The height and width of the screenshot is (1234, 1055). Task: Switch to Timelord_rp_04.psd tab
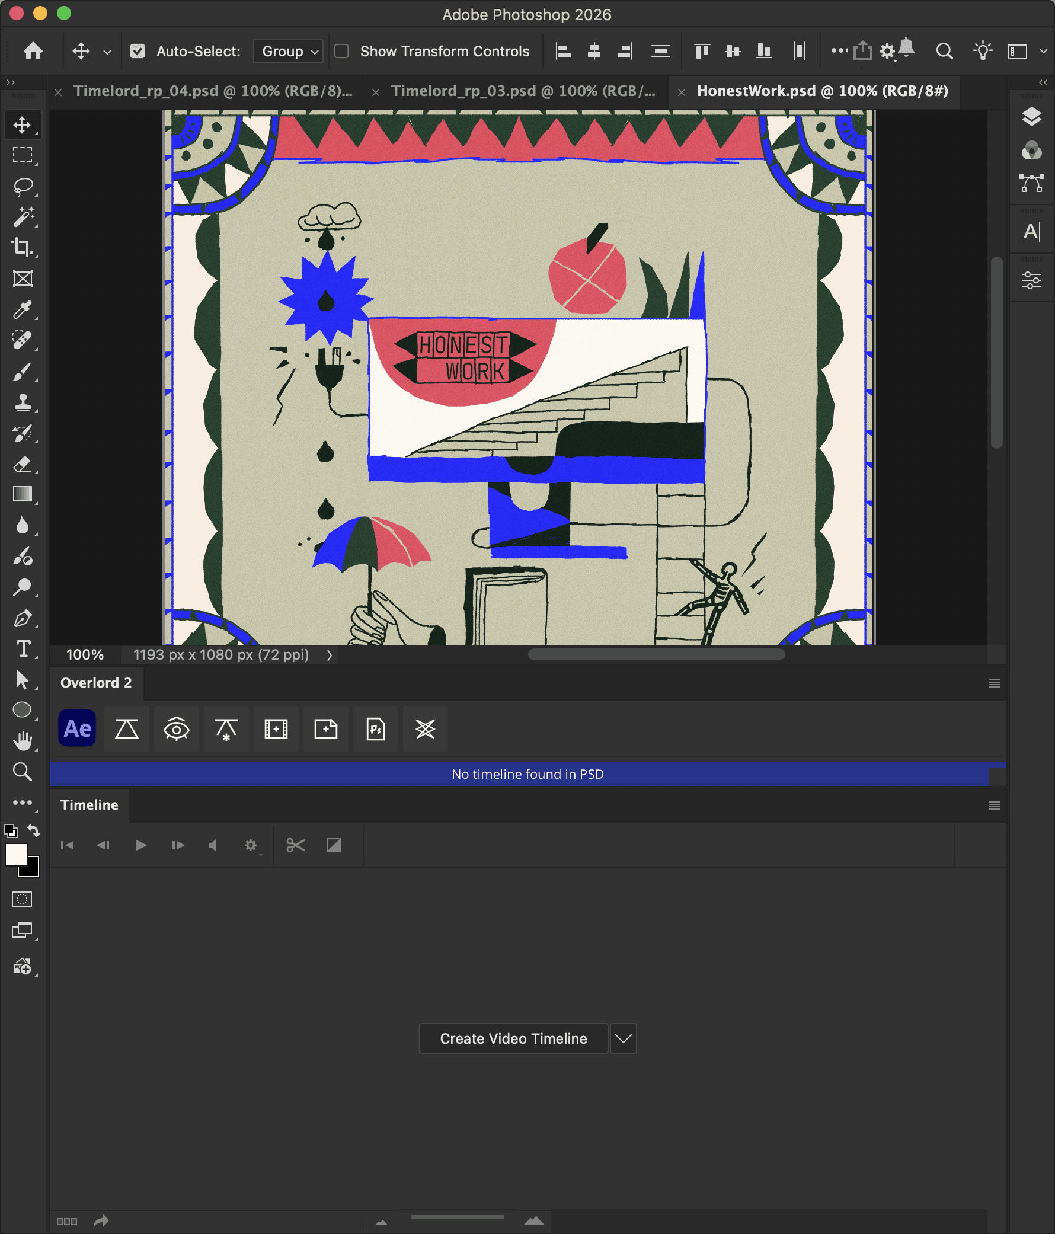point(213,91)
